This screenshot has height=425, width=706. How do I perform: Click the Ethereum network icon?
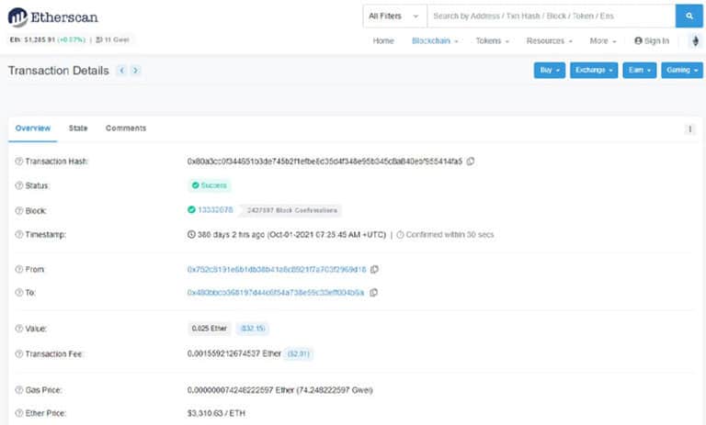695,41
